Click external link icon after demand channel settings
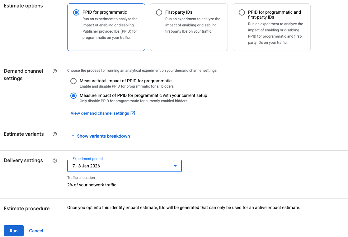The image size is (348, 237). coord(133,113)
